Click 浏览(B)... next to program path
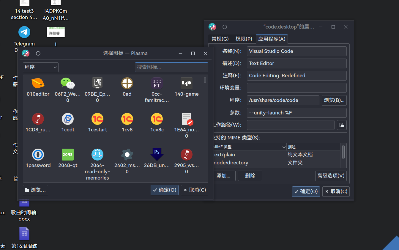Viewport: 399px width, 250px height. click(x=334, y=100)
